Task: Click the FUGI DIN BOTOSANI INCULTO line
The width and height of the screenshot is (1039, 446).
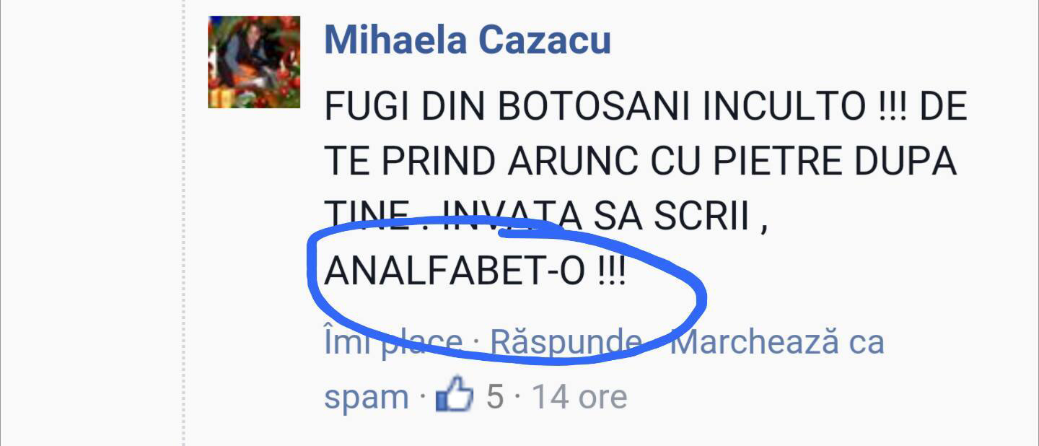Action: (x=645, y=108)
